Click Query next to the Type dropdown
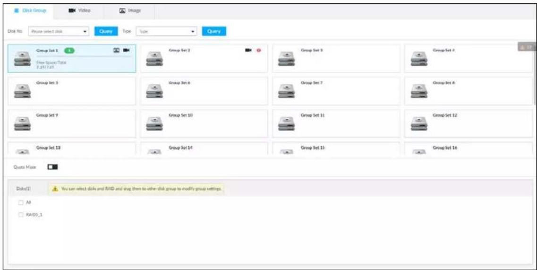 tap(214, 31)
